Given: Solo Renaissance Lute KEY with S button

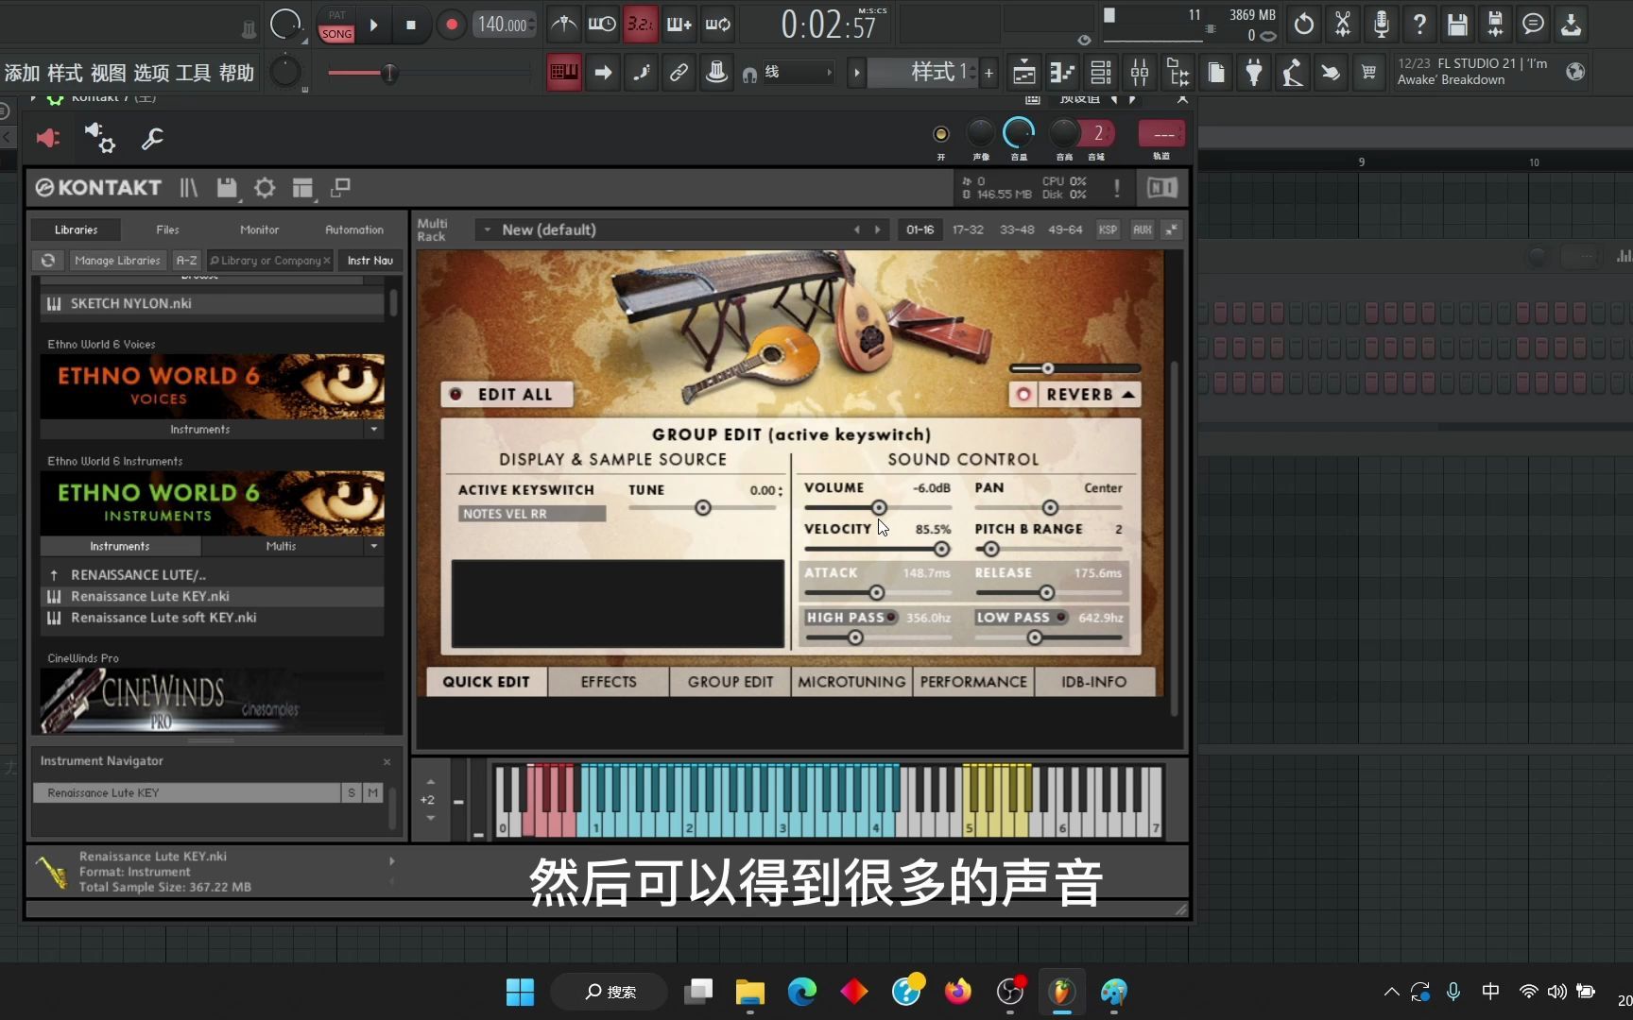Looking at the screenshot, I should 352,793.
